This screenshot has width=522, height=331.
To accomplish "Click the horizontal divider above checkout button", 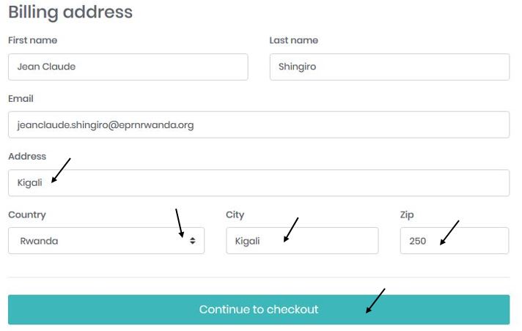I will tap(258, 277).
